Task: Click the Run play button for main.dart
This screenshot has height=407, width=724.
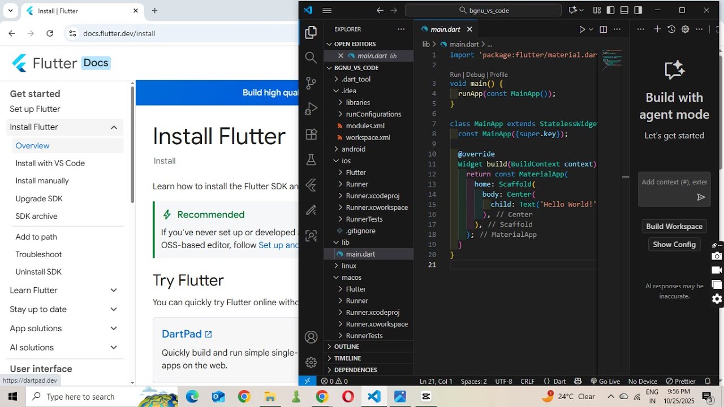Action: [x=581, y=29]
